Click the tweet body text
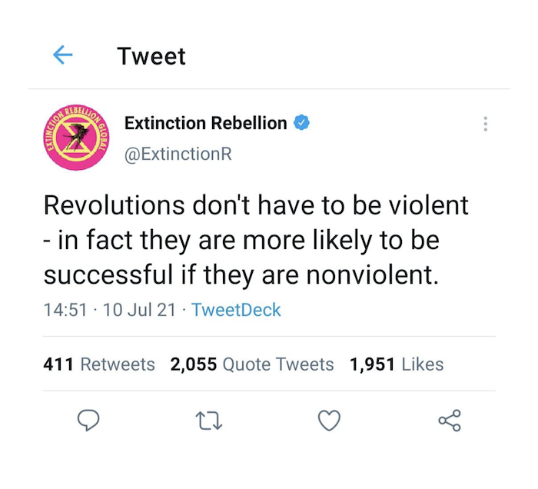 tap(256, 240)
